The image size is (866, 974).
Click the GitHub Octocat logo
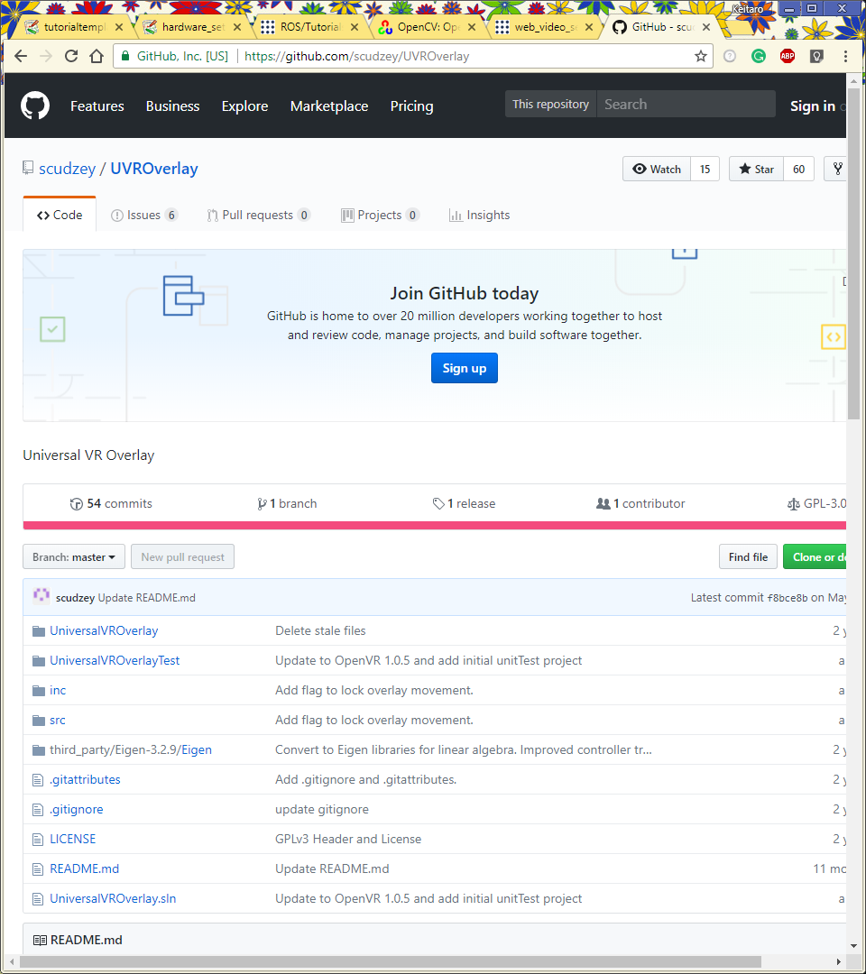click(35, 106)
